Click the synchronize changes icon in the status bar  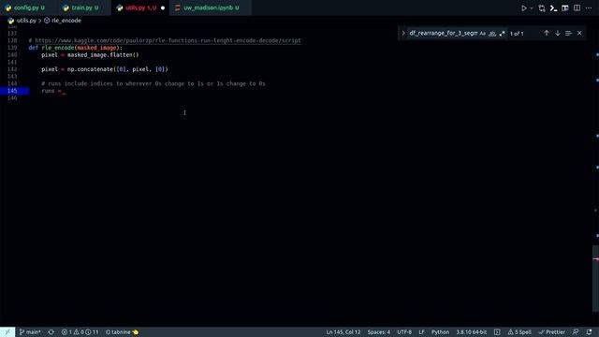pyautogui.click(x=51, y=332)
